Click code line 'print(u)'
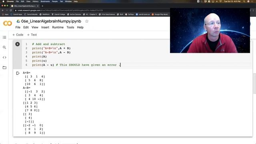Viewport: 256px width, 144px height. pos(39,61)
